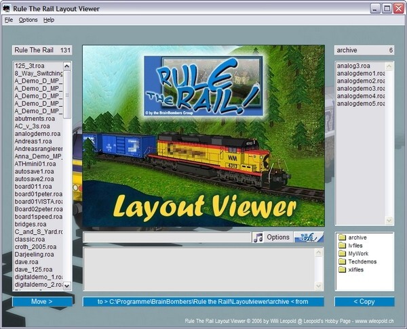Click the Rule the Rail logo button
Image resolution: width=407 pixels, height=329 pixels.
click(309, 238)
